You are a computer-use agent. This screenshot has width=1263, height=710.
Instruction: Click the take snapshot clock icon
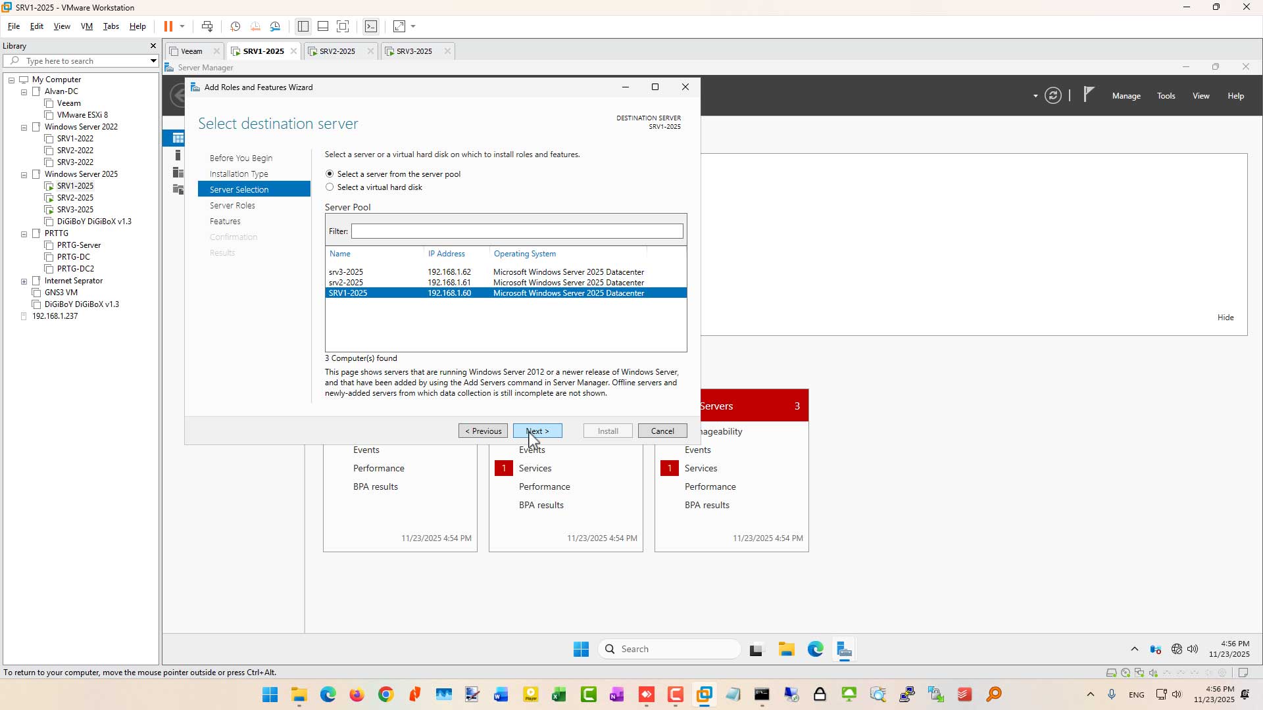[235, 26]
